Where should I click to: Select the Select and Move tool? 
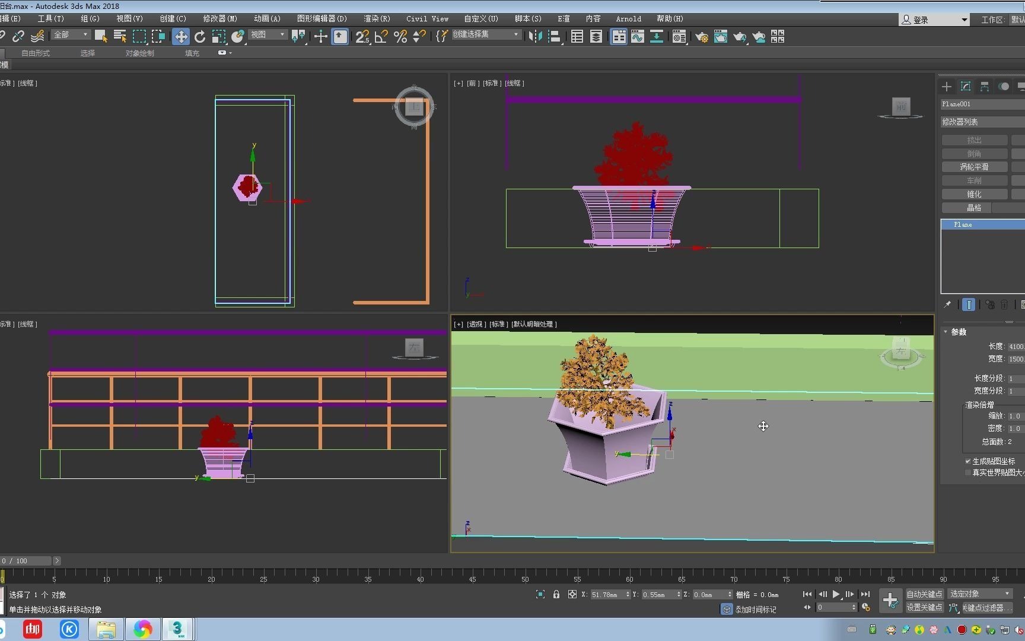182,37
